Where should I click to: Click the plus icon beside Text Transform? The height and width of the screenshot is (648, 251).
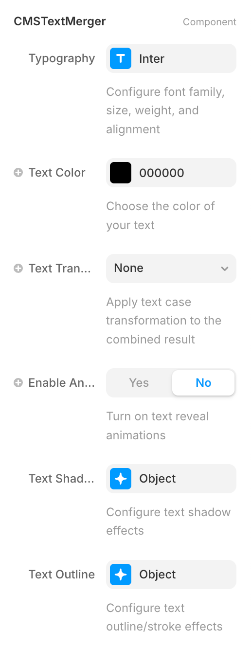18,269
